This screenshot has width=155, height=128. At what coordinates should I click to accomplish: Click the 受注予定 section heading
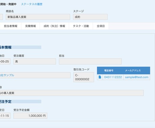[6, 101]
